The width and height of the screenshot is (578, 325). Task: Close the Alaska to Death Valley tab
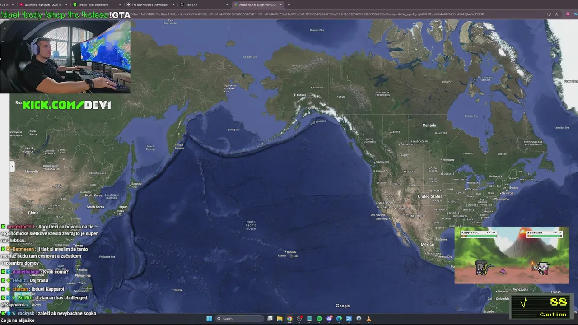tap(281, 5)
